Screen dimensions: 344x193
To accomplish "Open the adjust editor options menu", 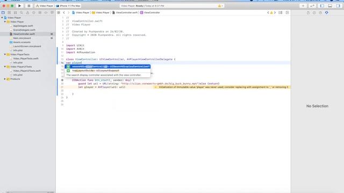I will (x=281, y=13).
